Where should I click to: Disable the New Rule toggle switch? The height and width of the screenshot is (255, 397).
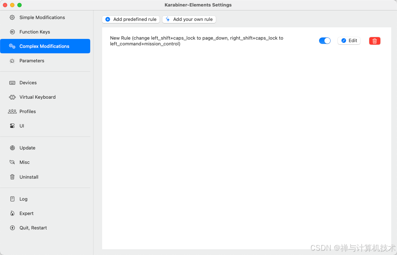pyautogui.click(x=324, y=41)
